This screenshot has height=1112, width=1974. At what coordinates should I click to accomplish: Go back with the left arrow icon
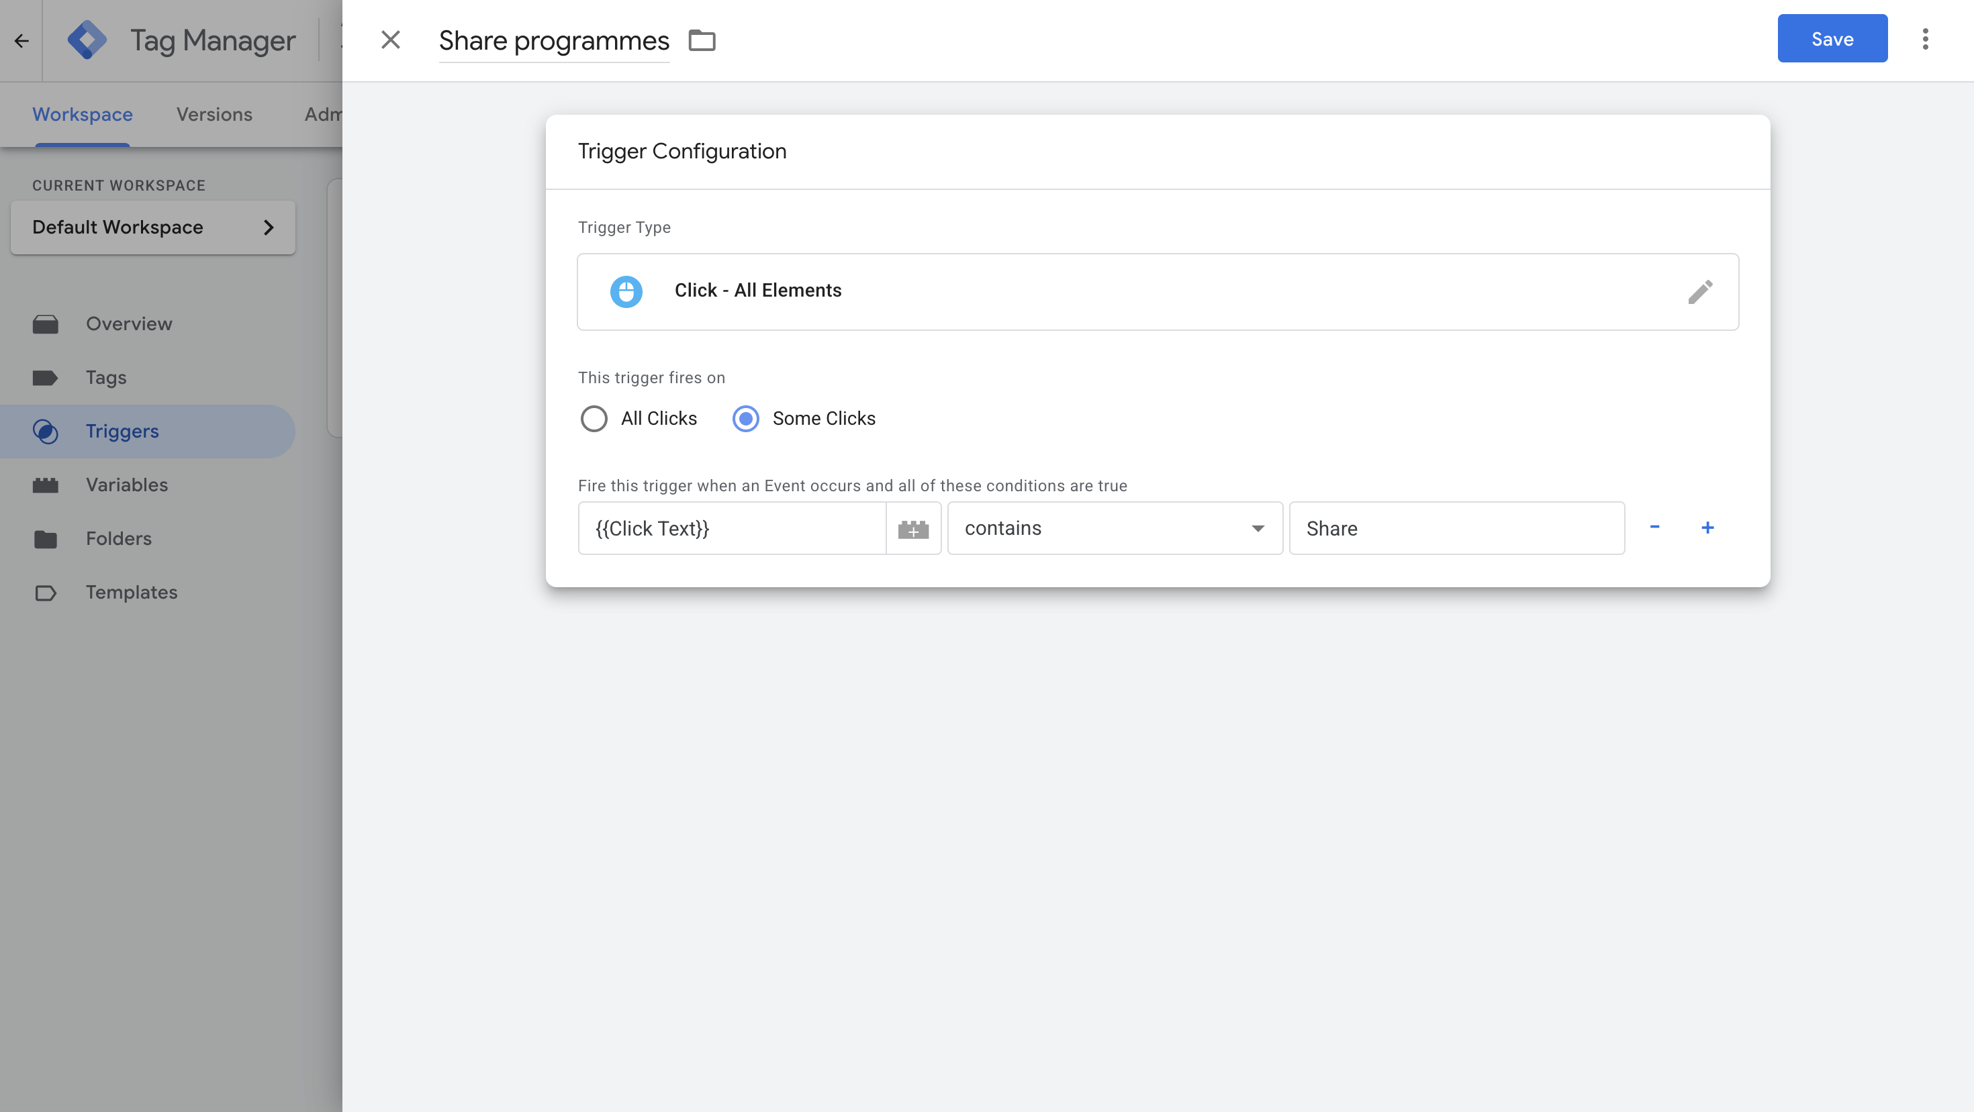[x=21, y=40]
